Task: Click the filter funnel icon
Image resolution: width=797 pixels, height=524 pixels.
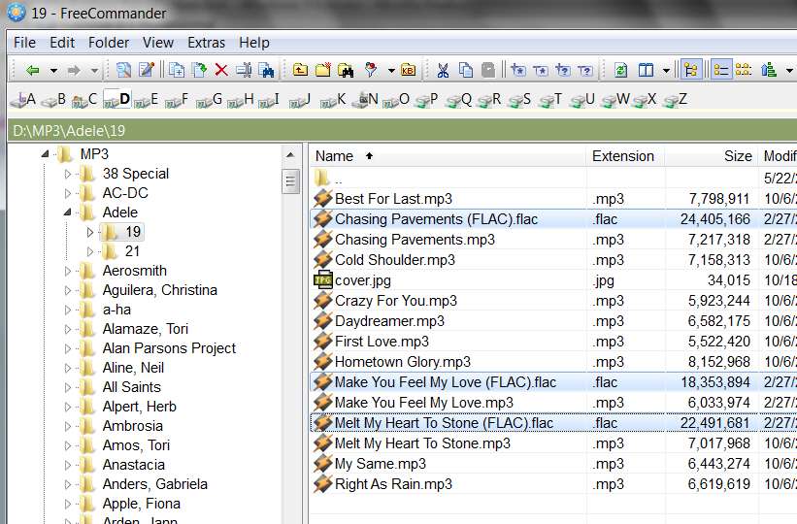Action: [x=372, y=70]
